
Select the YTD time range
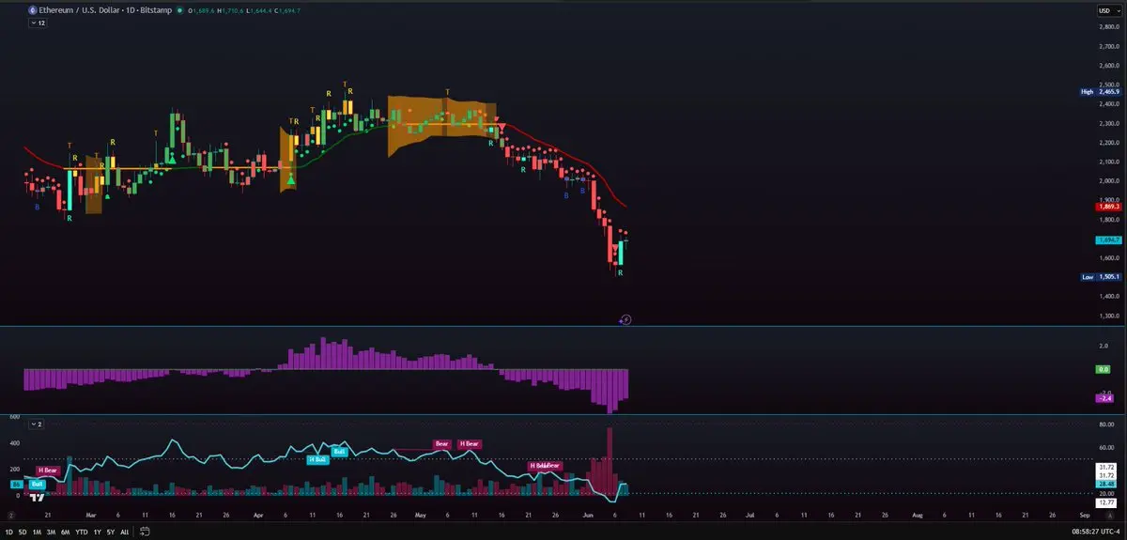pyautogui.click(x=82, y=532)
